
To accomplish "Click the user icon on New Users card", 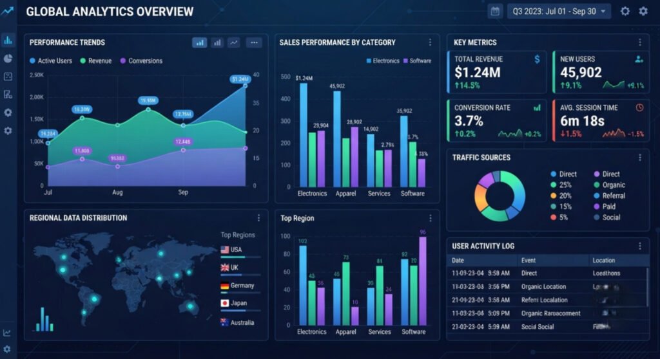I will (x=639, y=59).
